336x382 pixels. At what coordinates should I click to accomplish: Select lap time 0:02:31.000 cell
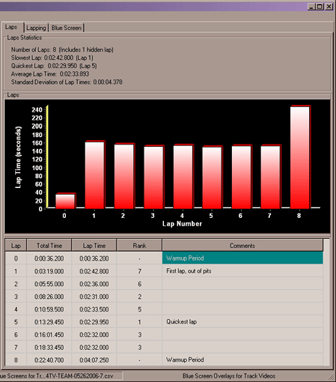(x=94, y=297)
